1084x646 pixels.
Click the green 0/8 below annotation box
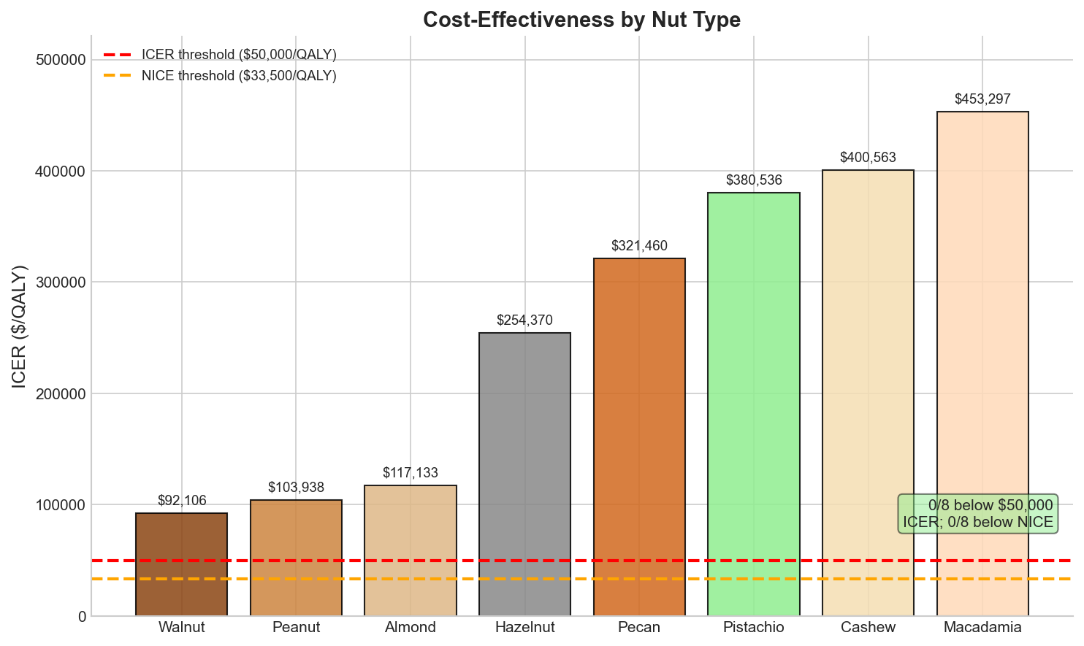click(978, 513)
